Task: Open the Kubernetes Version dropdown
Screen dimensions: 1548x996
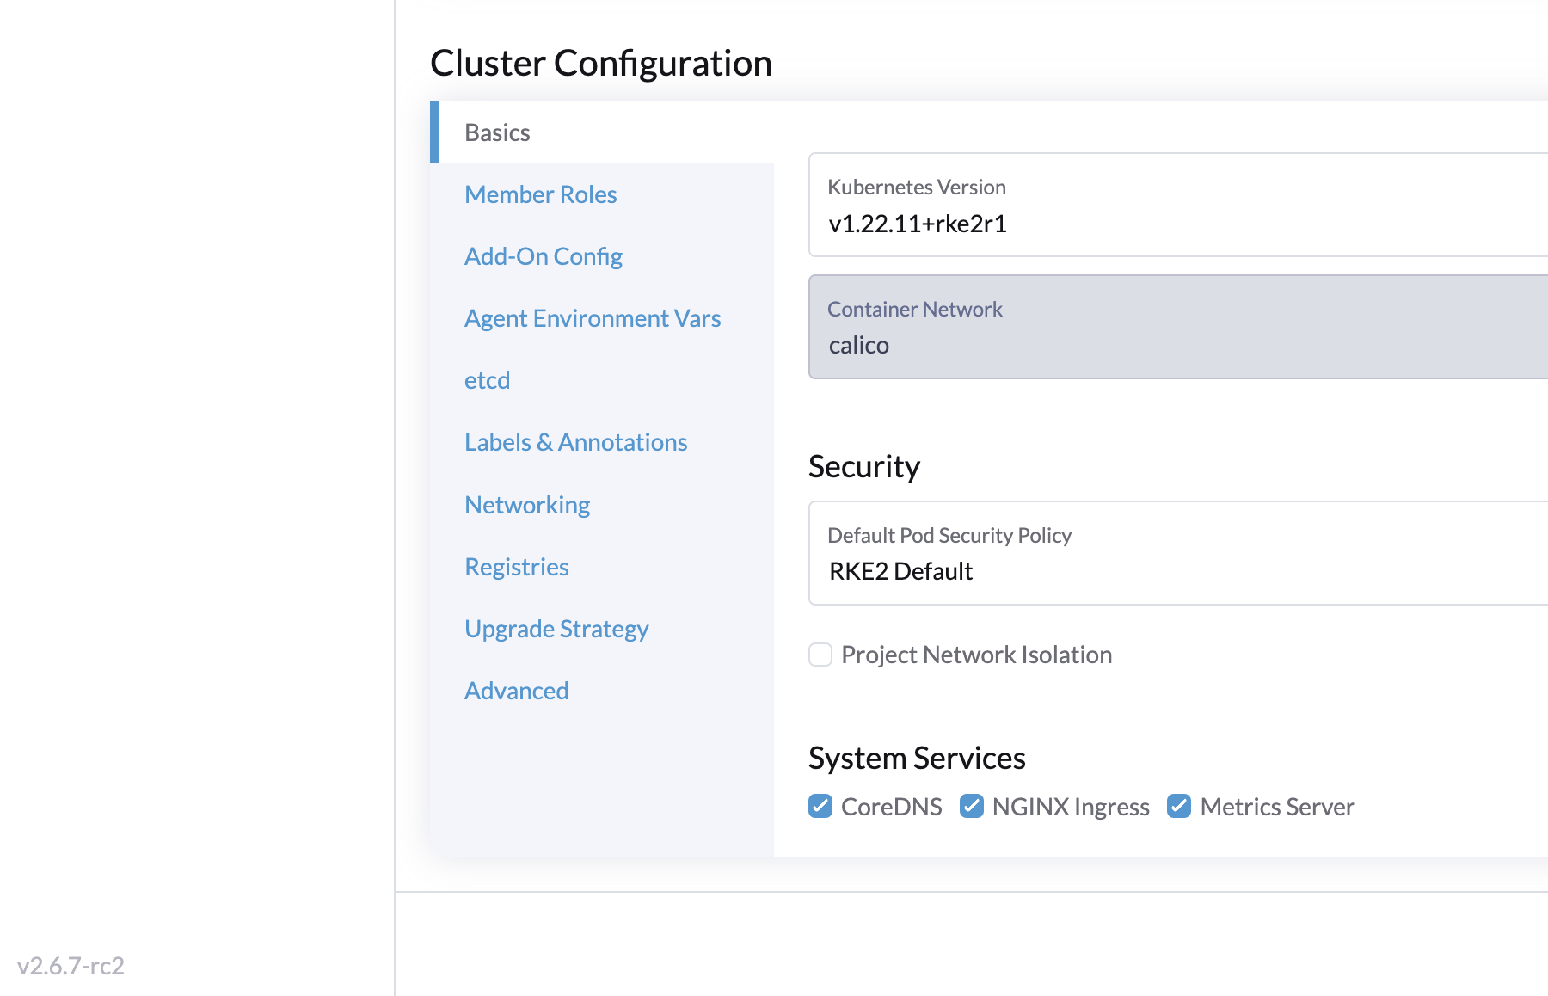Action: tap(1118, 206)
